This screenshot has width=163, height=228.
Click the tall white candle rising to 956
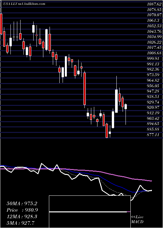pos(116,101)
